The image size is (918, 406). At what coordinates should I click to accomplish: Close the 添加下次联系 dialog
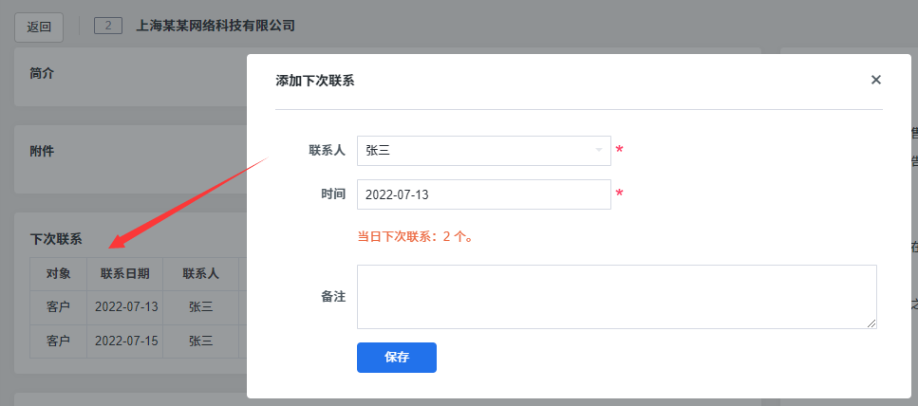[x=875, y=81]
